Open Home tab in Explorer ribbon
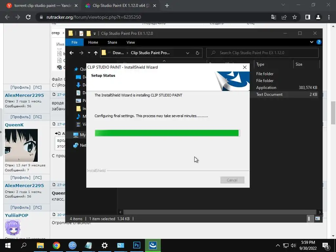336x252 pixels. coord(93,42)
